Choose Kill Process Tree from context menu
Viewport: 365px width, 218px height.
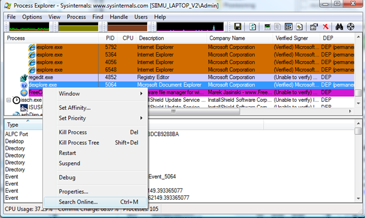(x=95, y=142)
